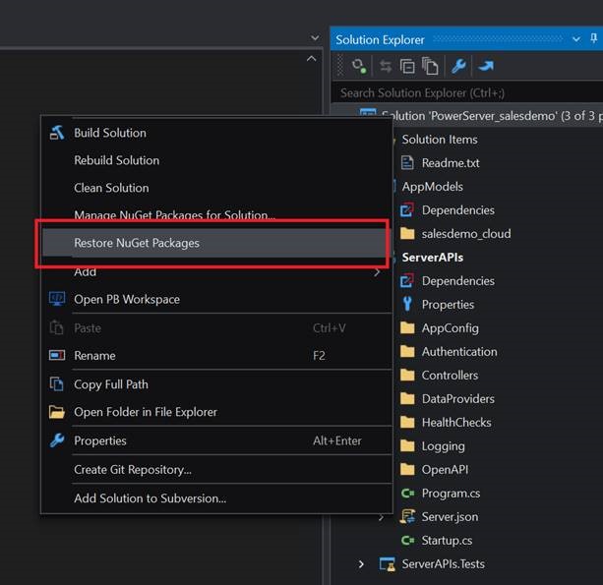
Task: Click the Open PB Workspace monitor icon
Action: (57, 299)
